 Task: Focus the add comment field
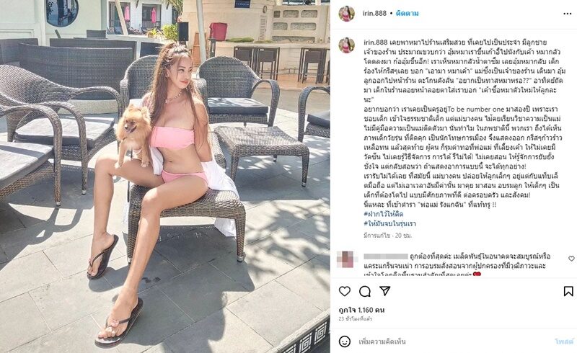[x=453, y=341]
